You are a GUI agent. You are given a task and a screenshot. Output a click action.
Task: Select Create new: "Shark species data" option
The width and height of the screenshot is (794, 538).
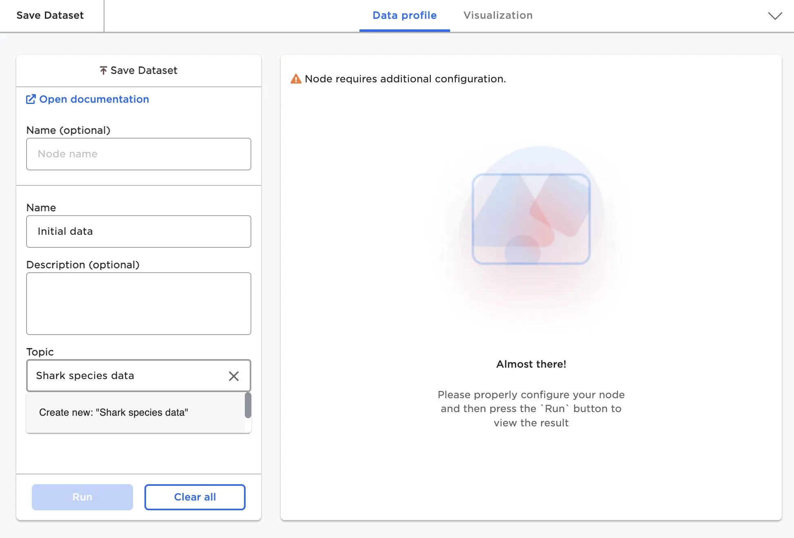(114, 412)
